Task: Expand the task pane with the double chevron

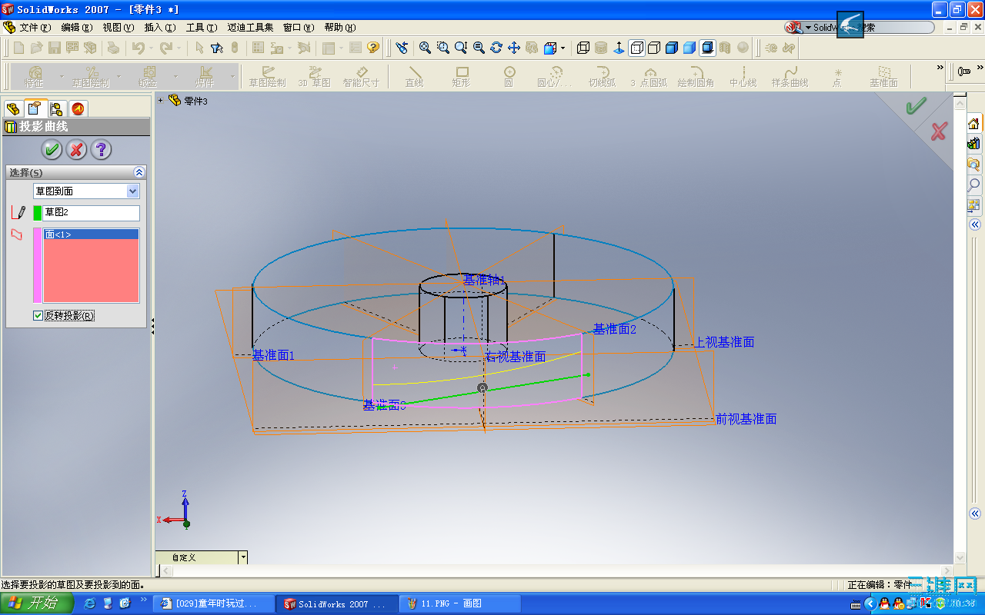Action: 974,224
